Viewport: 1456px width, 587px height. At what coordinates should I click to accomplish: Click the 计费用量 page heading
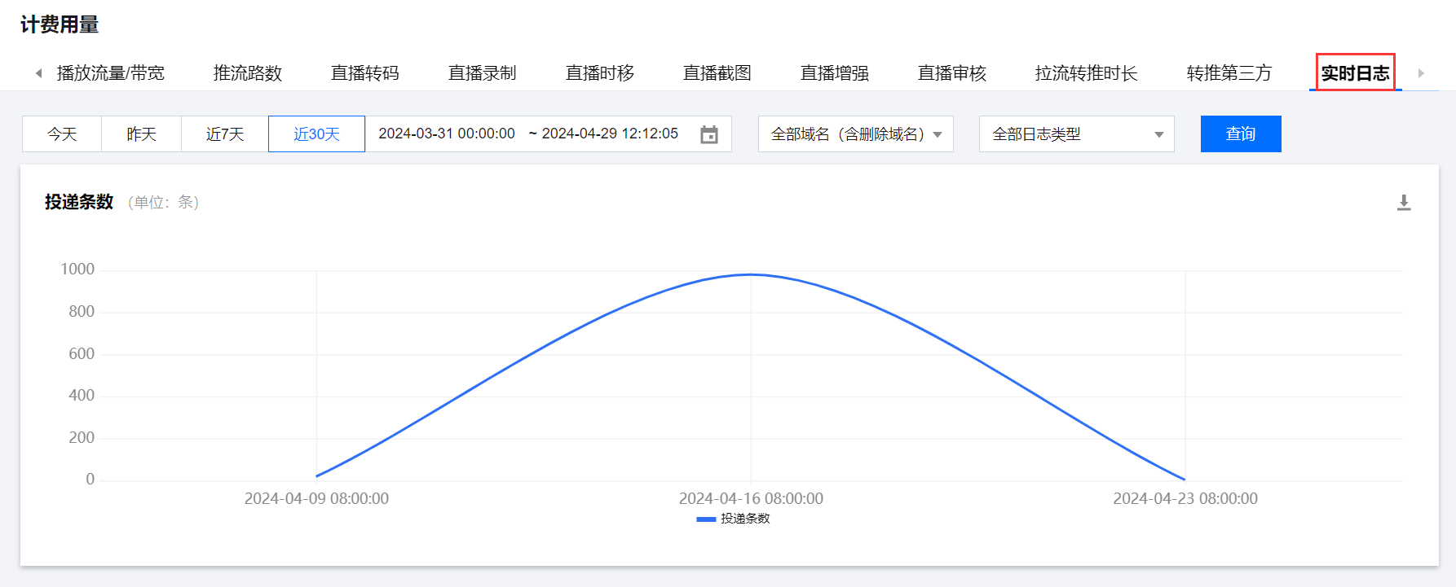pyautogui.click(x=60, y=24)
